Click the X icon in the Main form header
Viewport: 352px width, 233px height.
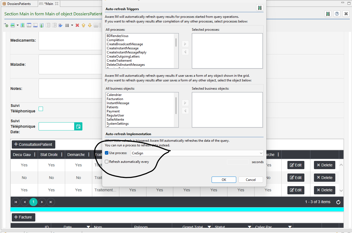(346, 14)
